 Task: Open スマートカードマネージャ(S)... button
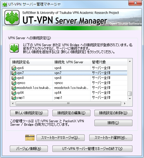(61, 138)
